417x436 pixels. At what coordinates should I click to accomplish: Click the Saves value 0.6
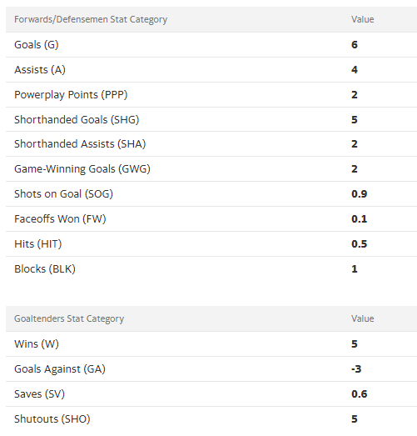[x=360, y=394]
